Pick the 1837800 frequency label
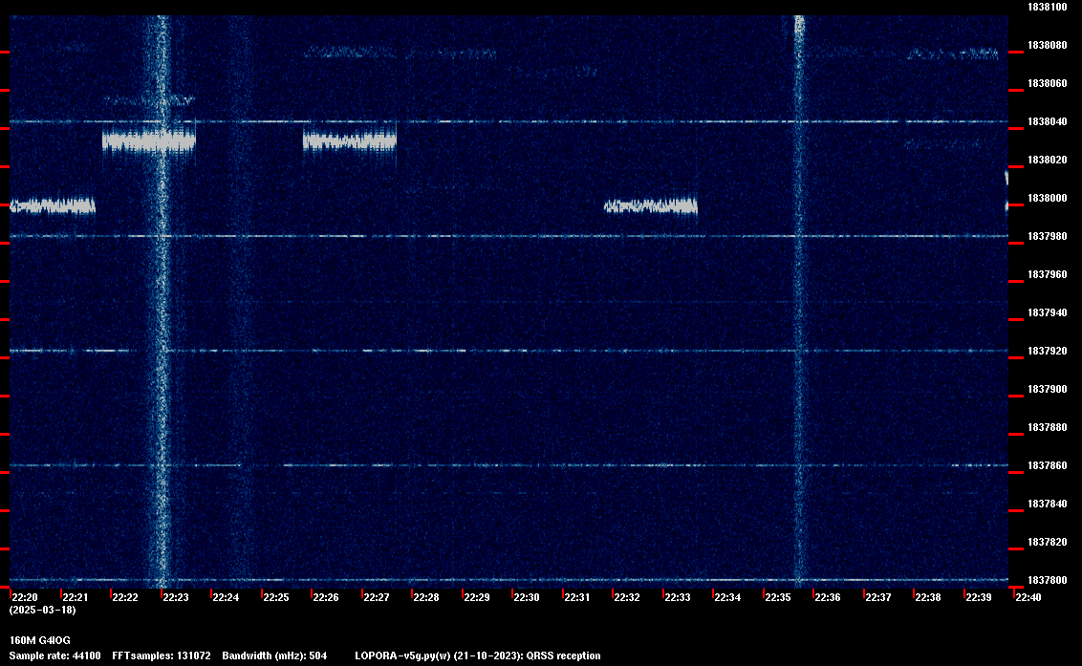The height and width of the screenshot is (666, 1082). click(x=1048, y=580)
